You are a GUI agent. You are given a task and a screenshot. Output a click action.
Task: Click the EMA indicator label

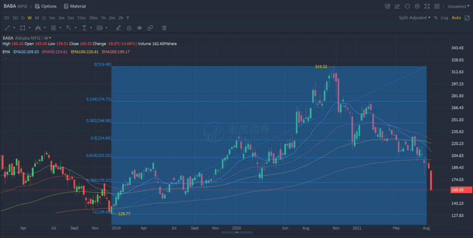[6, 52]
